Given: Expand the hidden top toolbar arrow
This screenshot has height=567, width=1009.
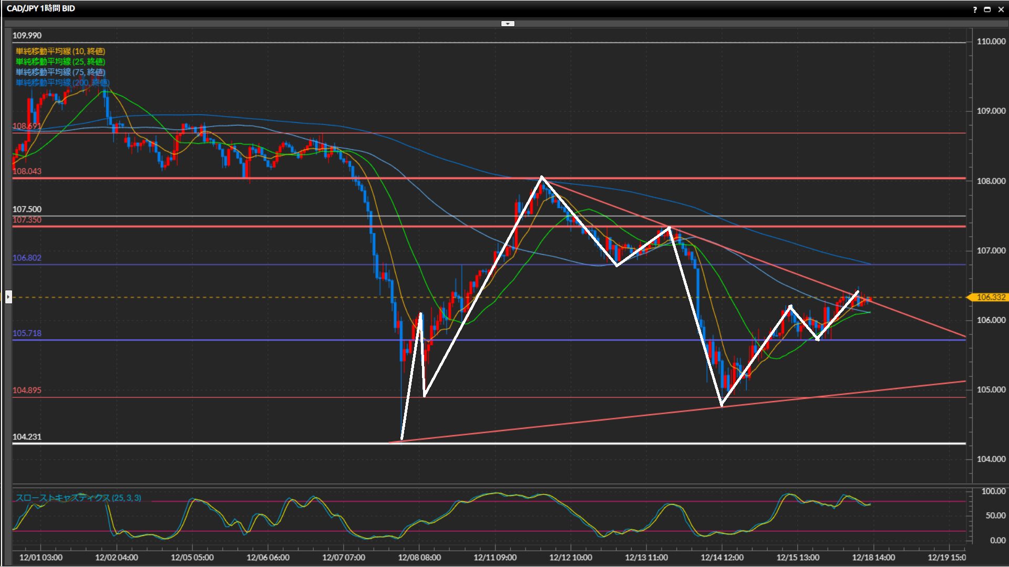Looking at the screenshot, I should coord(508,24).
